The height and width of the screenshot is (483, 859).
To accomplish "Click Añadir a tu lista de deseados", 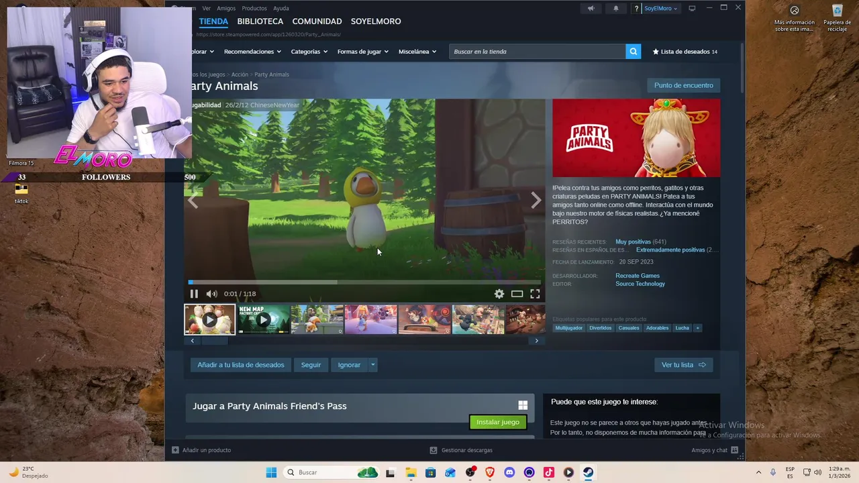I will 241,365.
